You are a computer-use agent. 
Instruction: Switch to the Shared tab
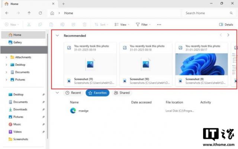(122, 93)
